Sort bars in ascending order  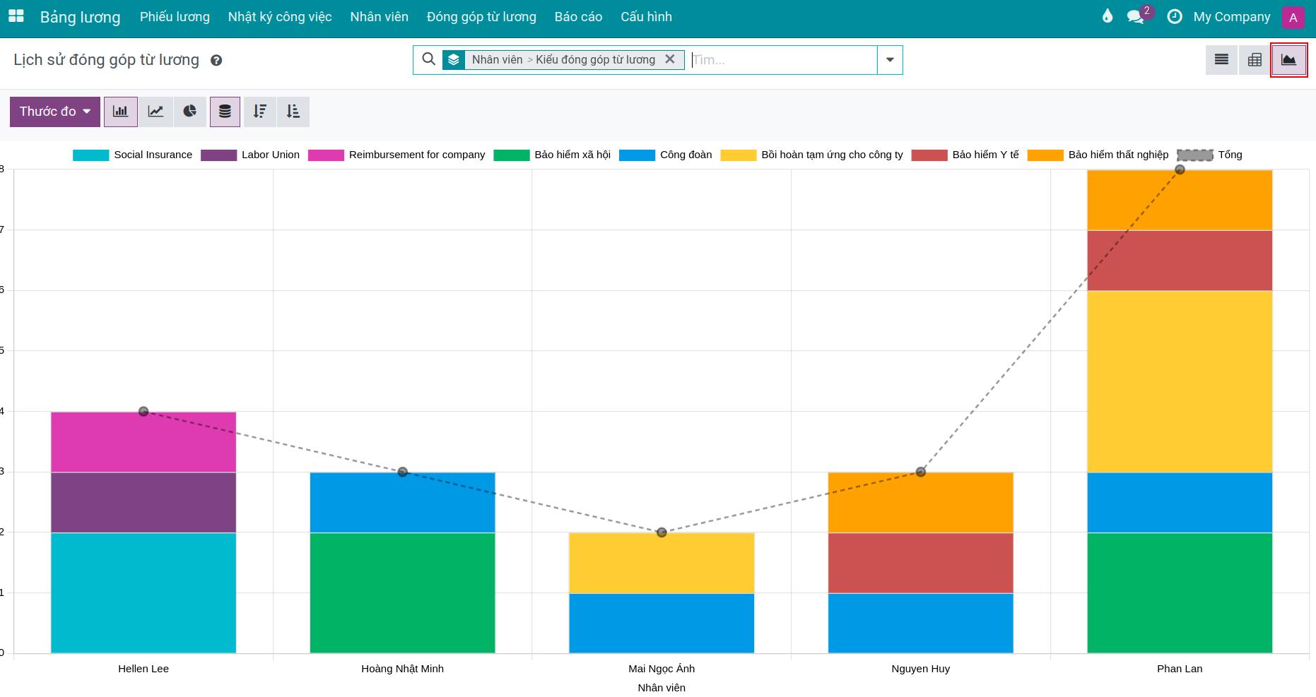click(293, 112)
